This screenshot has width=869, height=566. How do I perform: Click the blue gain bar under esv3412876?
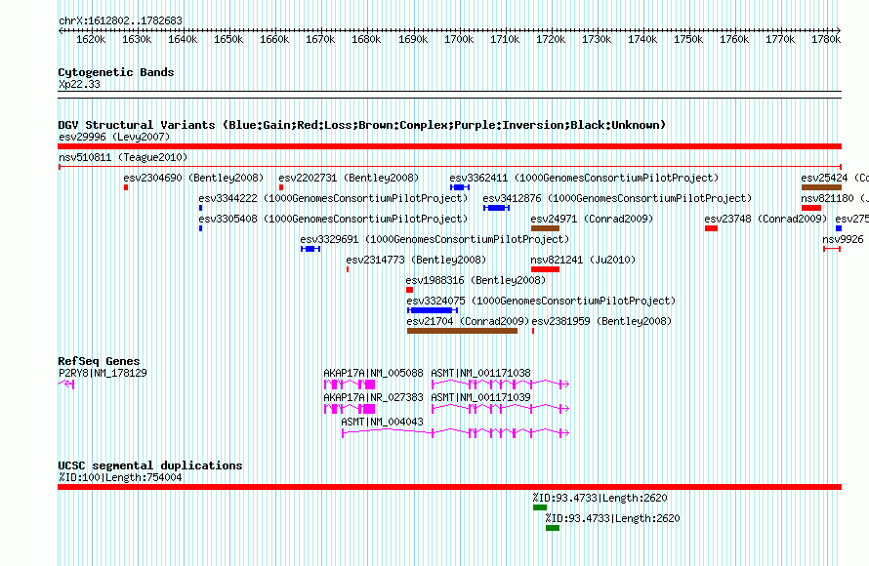click(497, 208)
